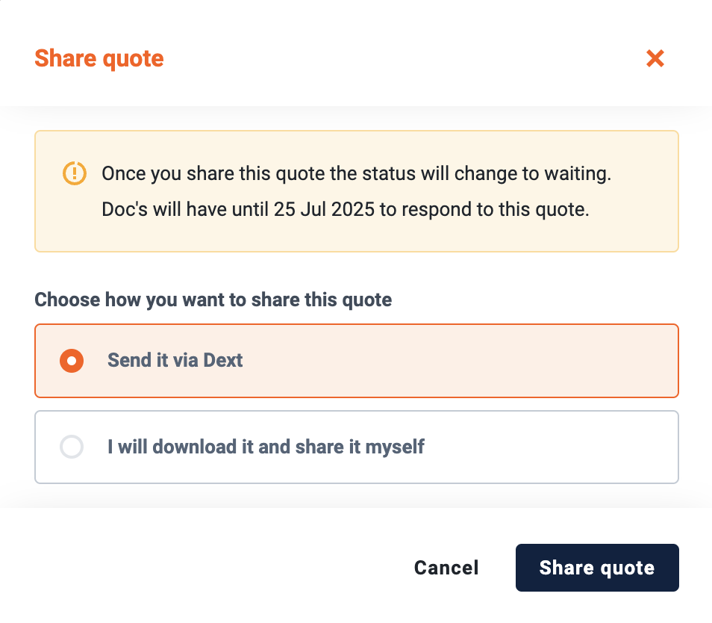Click the white dot inside the selected radio
This screenshot has width=712, height=623.
(72, 361)
